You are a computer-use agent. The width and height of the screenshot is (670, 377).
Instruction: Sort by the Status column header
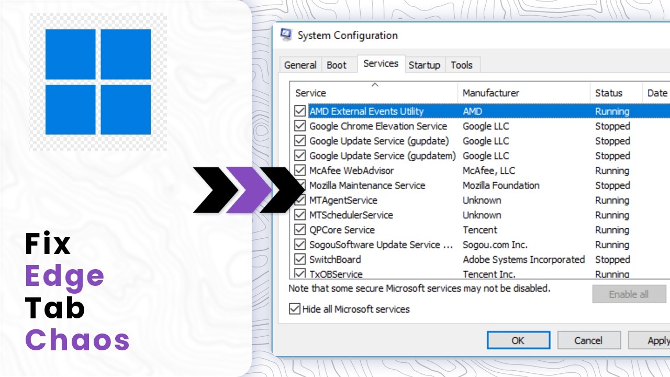616,93
